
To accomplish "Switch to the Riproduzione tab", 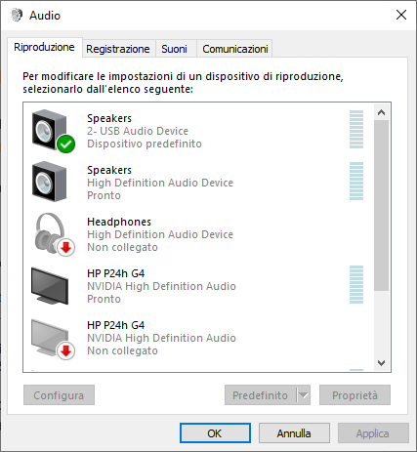I will coord(44,47).
